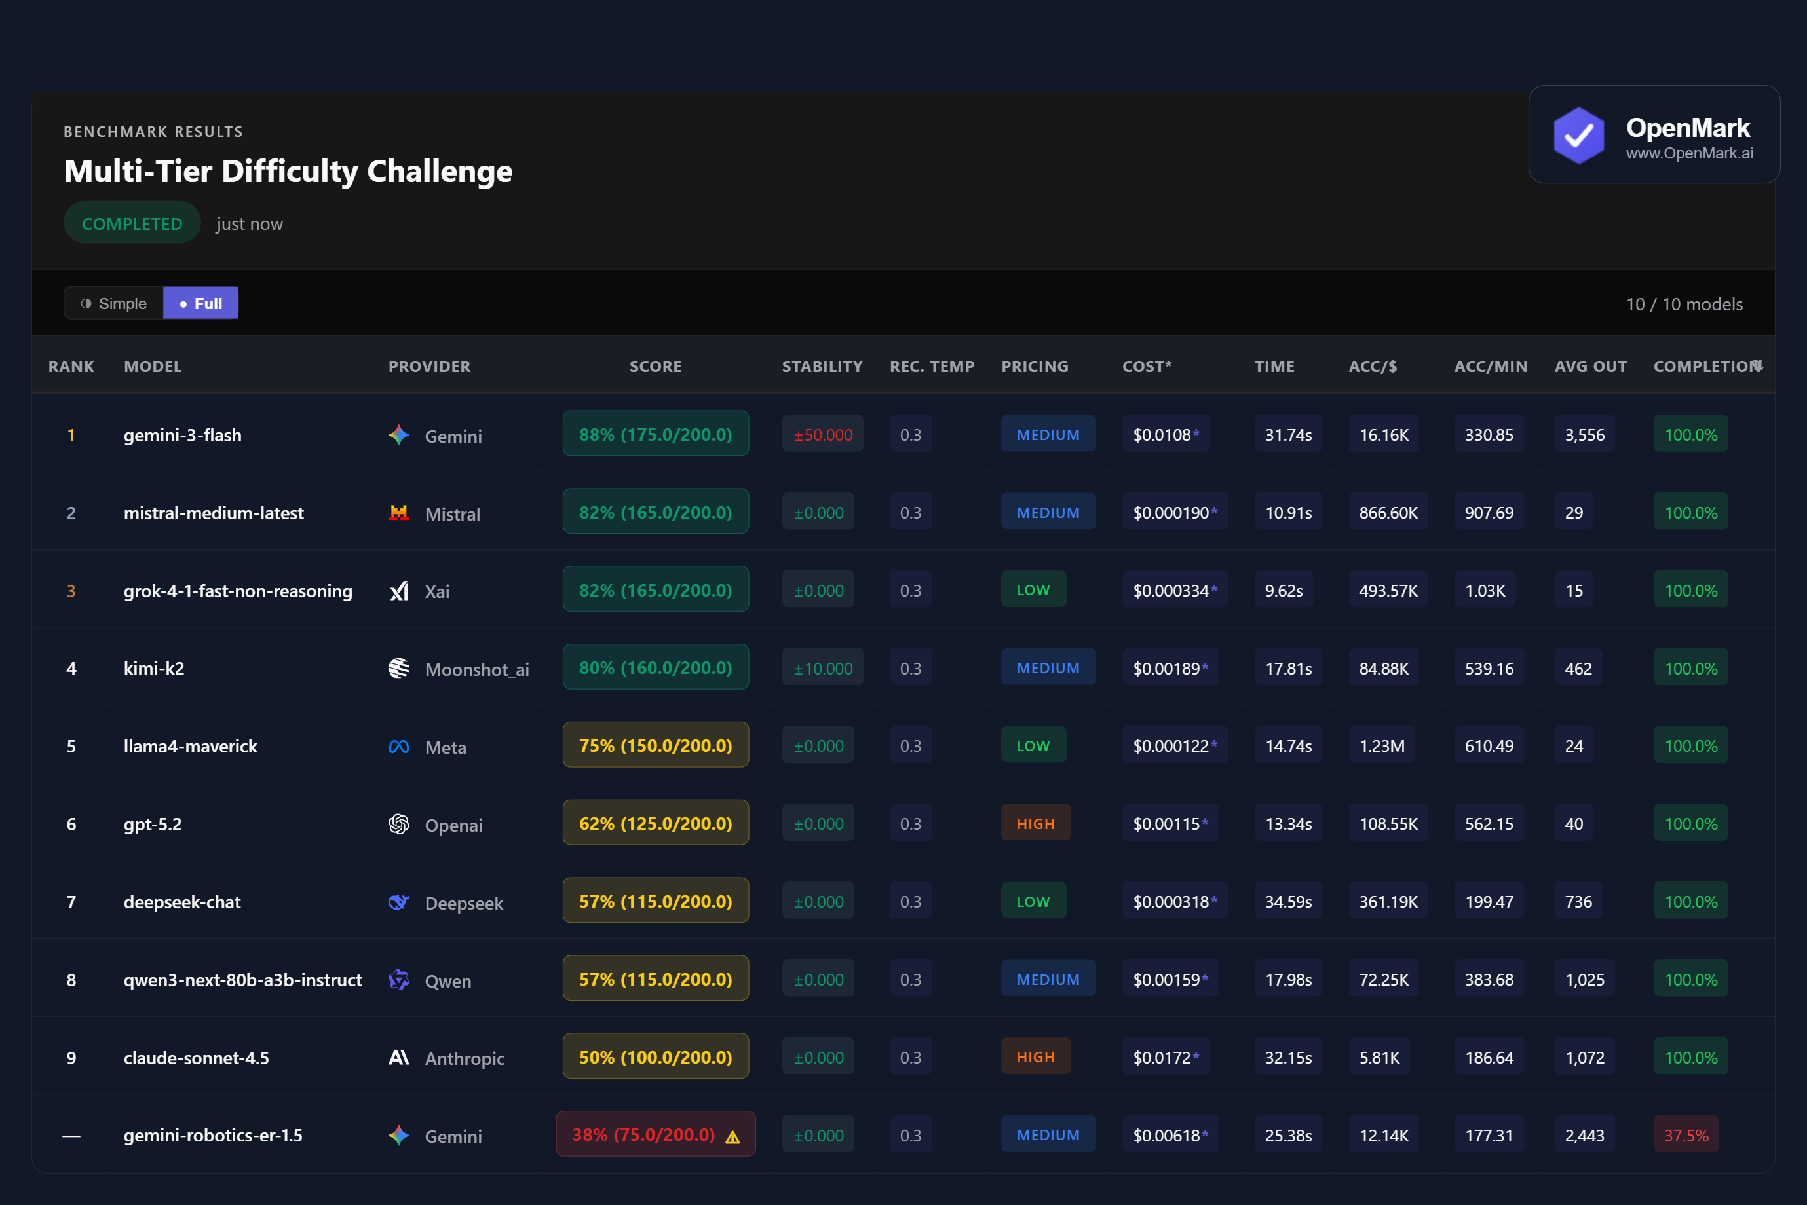The image size is (1807, 1205).
Task: Click the Openai logo beside gpt-5.2
Action: coord(399,825)
